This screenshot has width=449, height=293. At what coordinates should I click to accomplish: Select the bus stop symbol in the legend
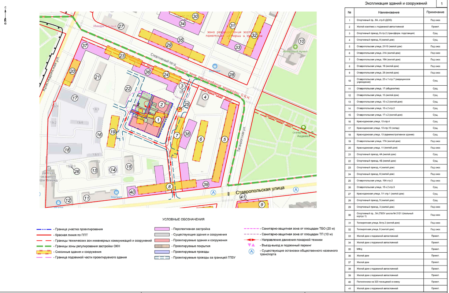point(251,252)
